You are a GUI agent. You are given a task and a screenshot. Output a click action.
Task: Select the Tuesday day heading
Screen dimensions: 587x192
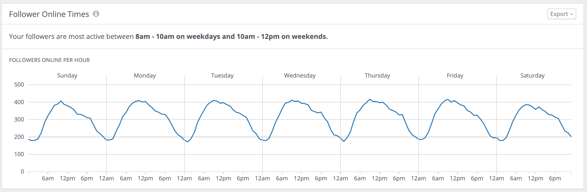click(222, 75)
